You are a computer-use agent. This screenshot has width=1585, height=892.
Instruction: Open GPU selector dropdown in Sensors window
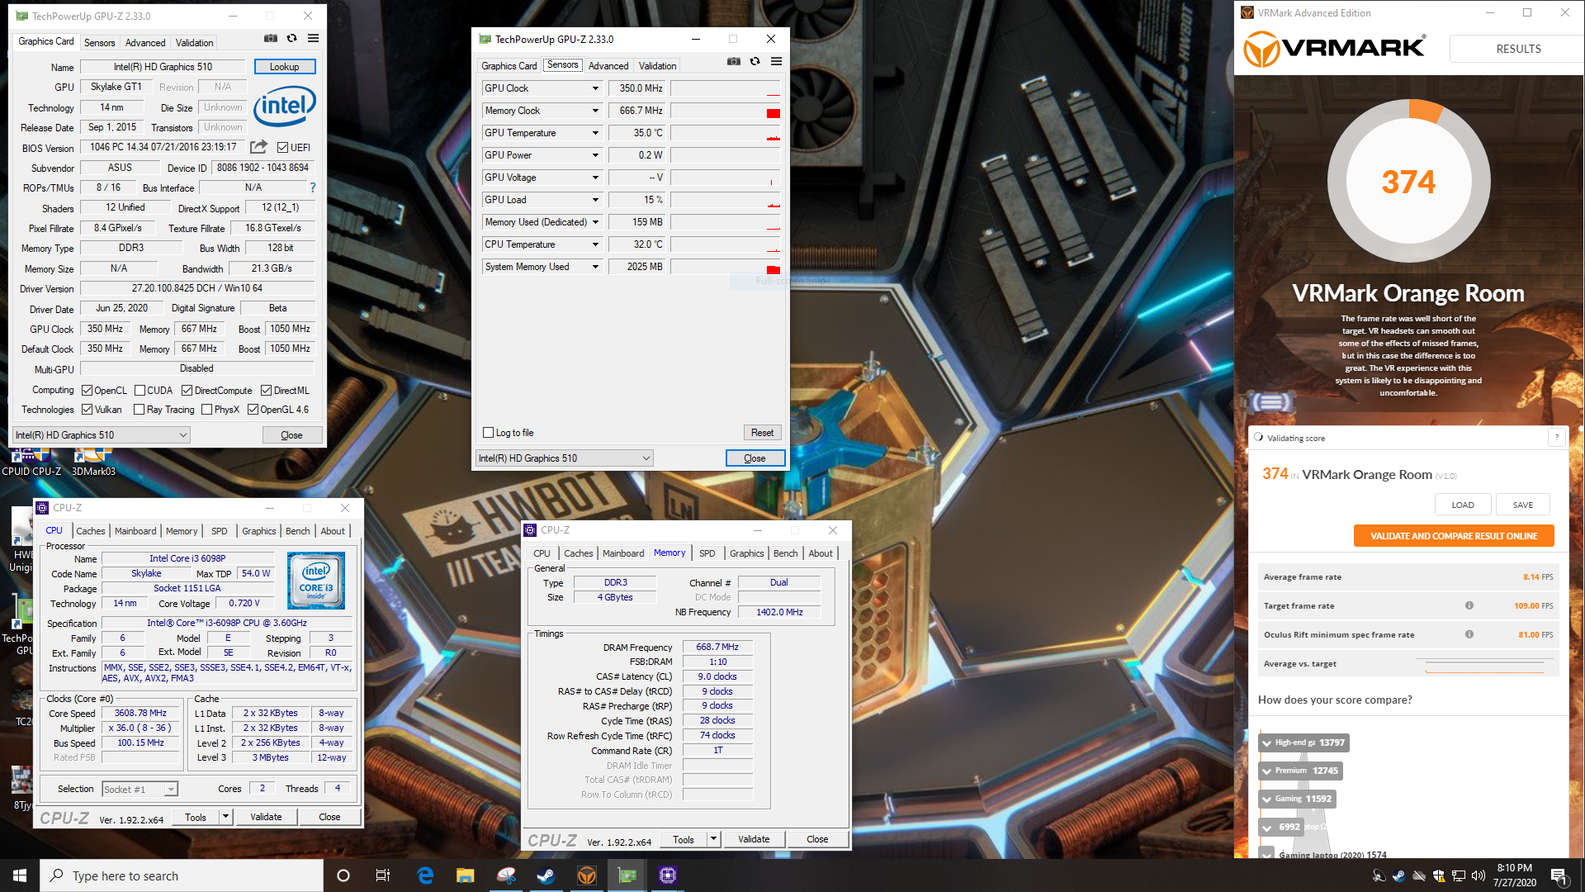[x=565, y=458]
